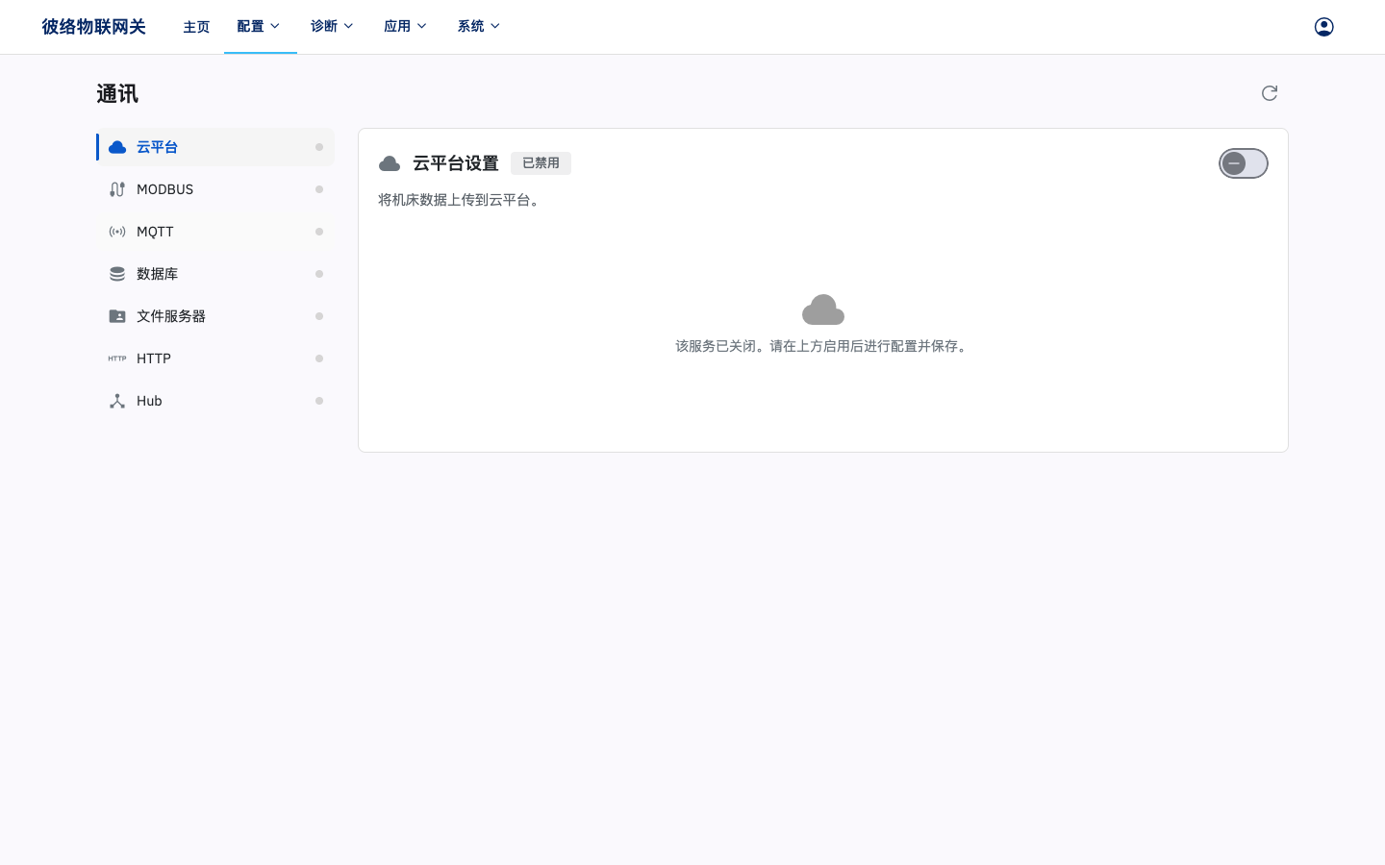Click the MODBUS icon in the sidebar

117,189
